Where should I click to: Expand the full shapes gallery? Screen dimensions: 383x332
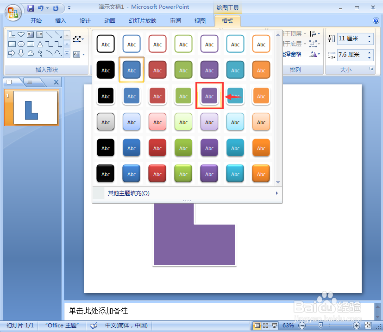[67, 53]
